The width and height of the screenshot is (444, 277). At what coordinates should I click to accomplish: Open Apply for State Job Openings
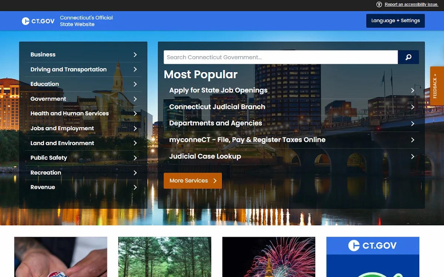pos(292,90)
